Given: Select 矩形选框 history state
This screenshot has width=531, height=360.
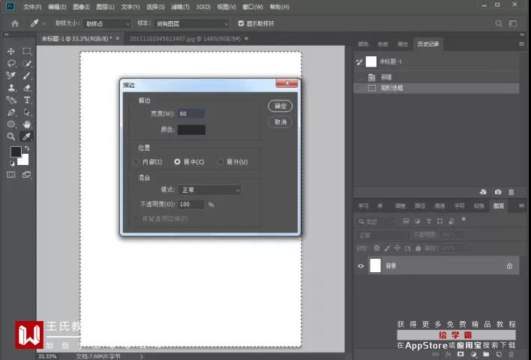Looking at the screenshot, I should click(x=436, y=88).
